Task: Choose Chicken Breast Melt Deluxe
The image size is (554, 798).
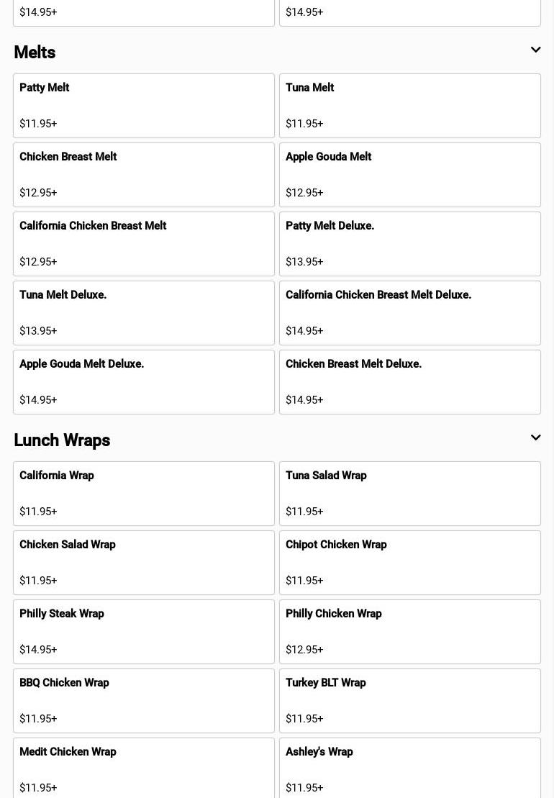Action: pos(409,382)
